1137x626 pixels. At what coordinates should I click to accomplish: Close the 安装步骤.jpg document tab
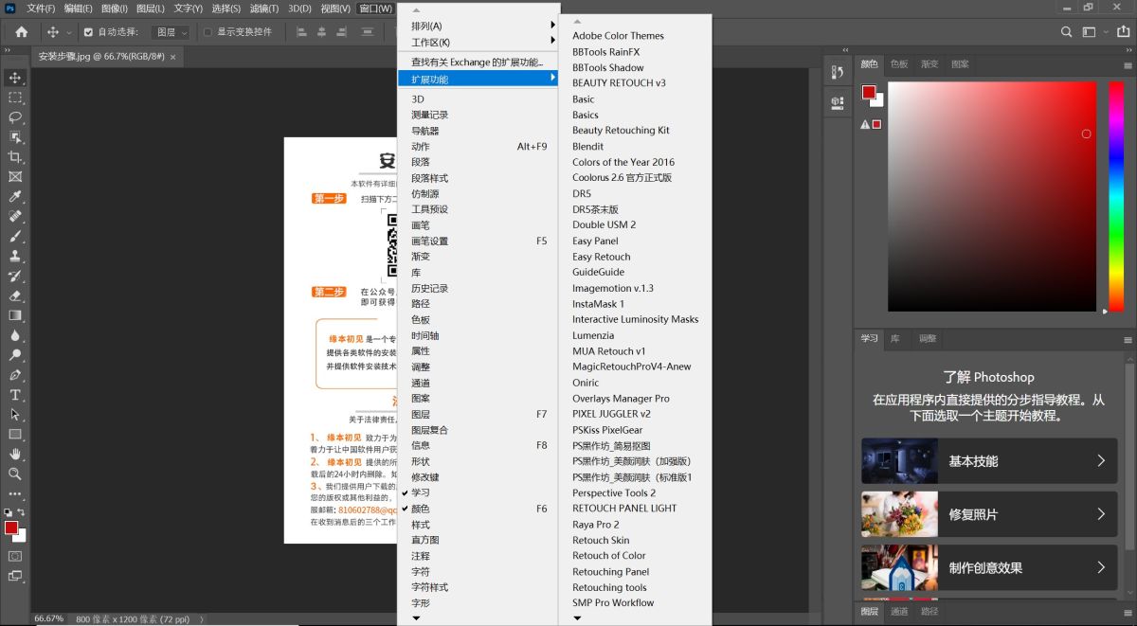point(172,57)
